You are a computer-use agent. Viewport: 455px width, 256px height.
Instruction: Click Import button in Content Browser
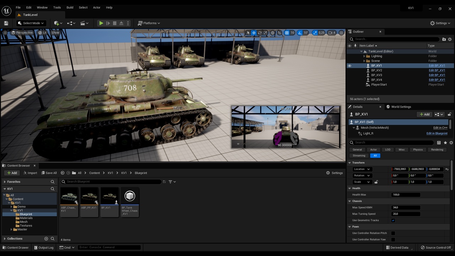[x=30, y=173]
